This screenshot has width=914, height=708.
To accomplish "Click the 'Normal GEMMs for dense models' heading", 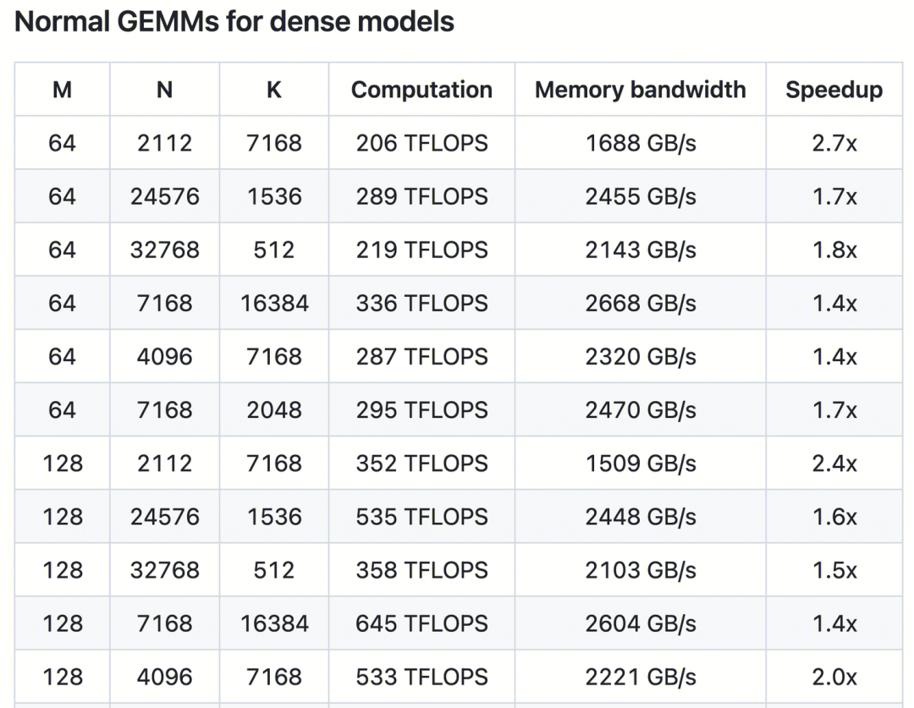I will click(234, 22).
